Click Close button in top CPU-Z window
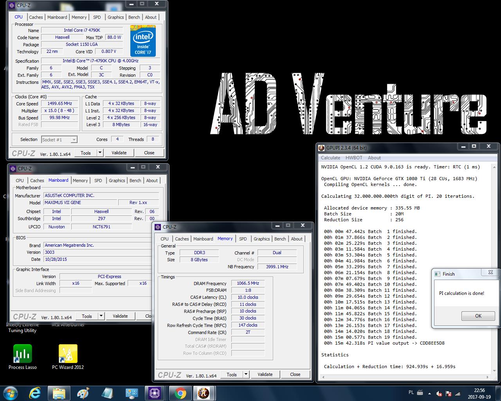This screenshot has height=401, width=501. [x=149, y=153]
